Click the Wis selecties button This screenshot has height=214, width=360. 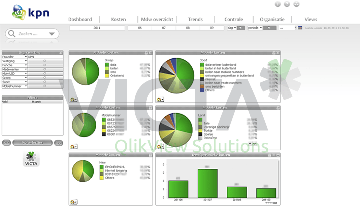32,143
